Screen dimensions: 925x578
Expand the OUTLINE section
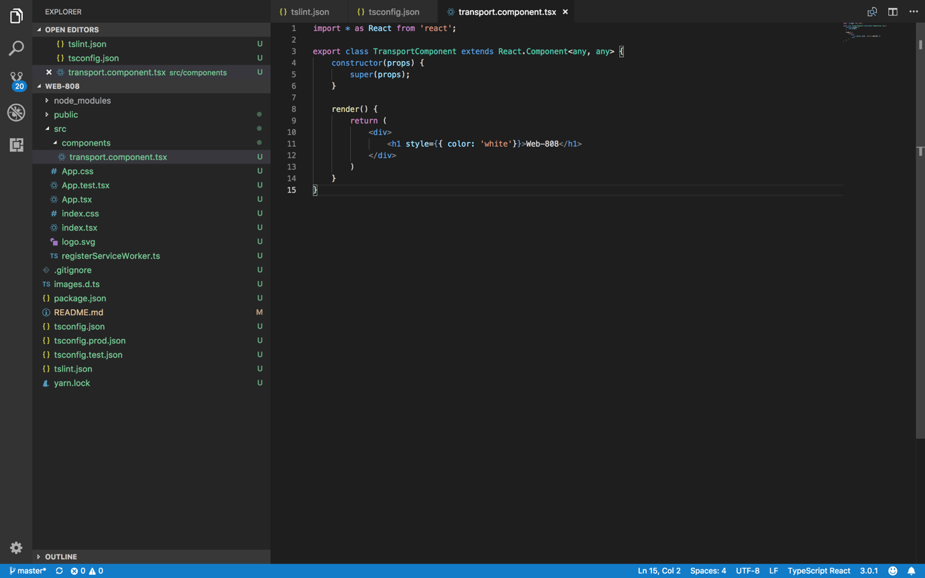click(x=60, y=557)
